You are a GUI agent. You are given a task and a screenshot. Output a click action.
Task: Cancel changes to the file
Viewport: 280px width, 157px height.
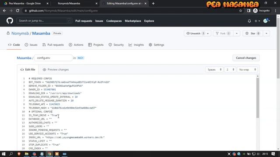tap(246, 58)
